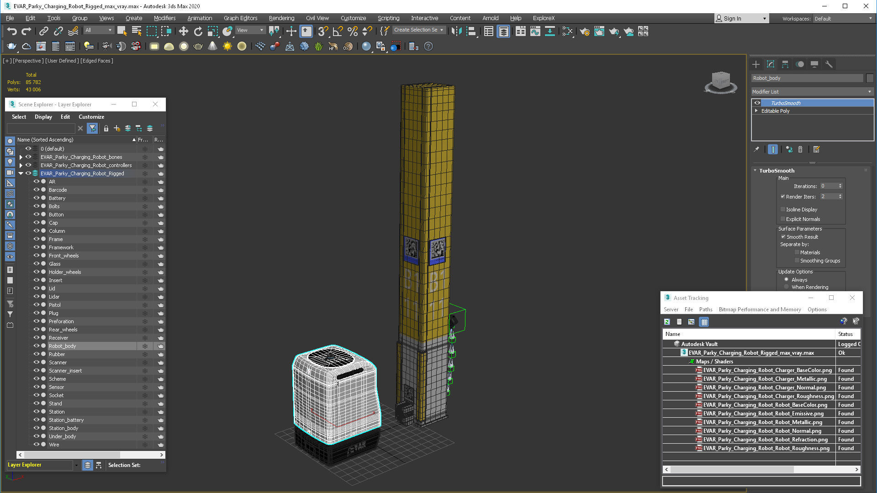Click Configure Modifier Sets icon

point(817,149)
